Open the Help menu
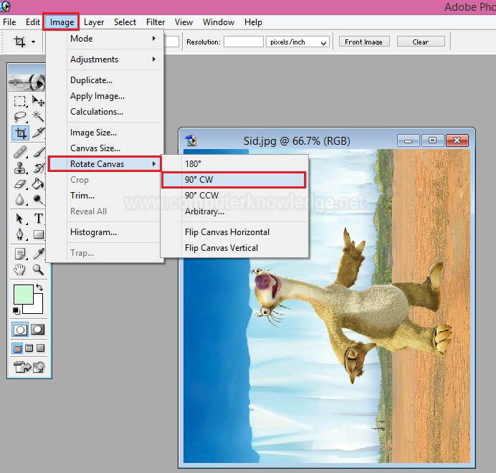The image size is (496, 473). (254, 22)
